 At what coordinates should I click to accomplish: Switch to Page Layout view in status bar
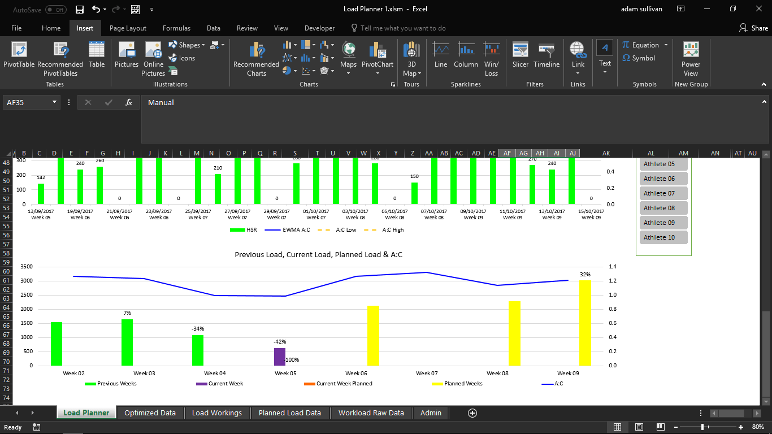[639, 427]
